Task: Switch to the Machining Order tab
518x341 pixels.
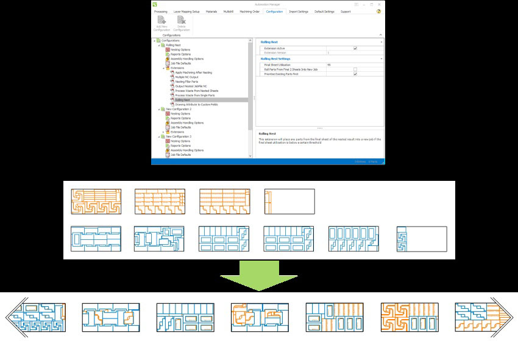Action: click(250, 12)
